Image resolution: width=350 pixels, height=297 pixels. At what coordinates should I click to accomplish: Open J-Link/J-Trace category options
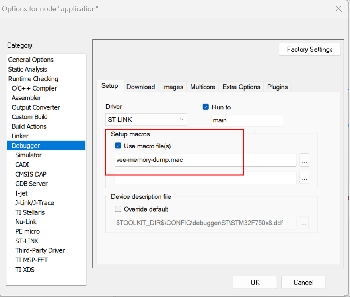[x=35, y=203]
